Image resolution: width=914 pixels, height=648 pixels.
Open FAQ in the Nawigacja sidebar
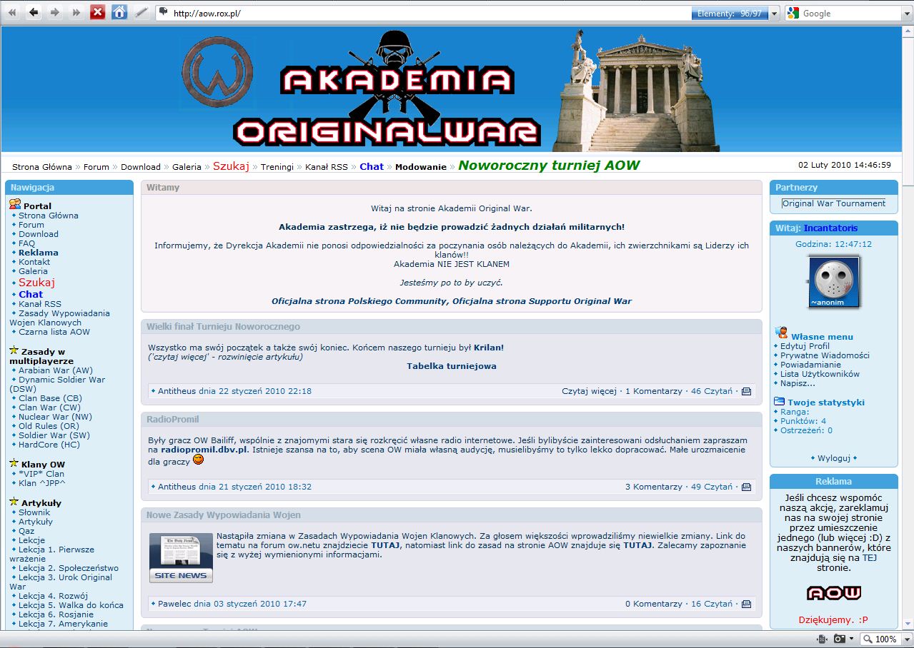pyautogui.click(x=26, y=243)
